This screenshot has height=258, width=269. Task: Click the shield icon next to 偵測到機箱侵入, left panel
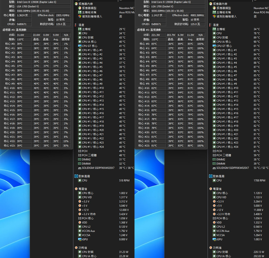click(80, 17)
